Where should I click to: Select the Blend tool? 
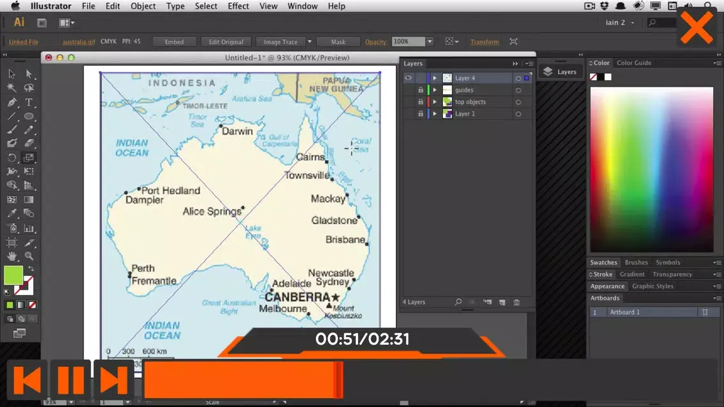click(x=29, y=213)
